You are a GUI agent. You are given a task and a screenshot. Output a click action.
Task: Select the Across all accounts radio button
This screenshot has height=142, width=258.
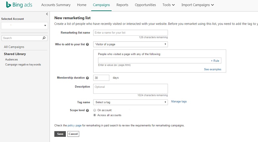pyautogui.click(x=94, y=115)
